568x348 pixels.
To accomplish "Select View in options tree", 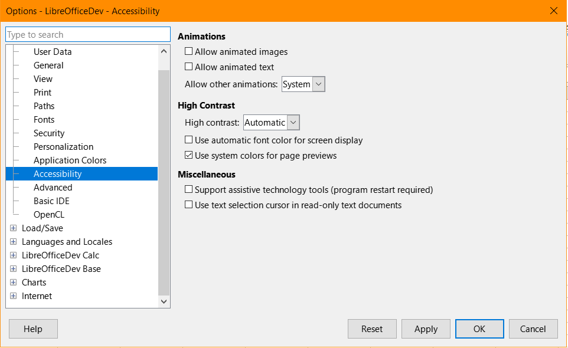I will click(x=43, y=79).
